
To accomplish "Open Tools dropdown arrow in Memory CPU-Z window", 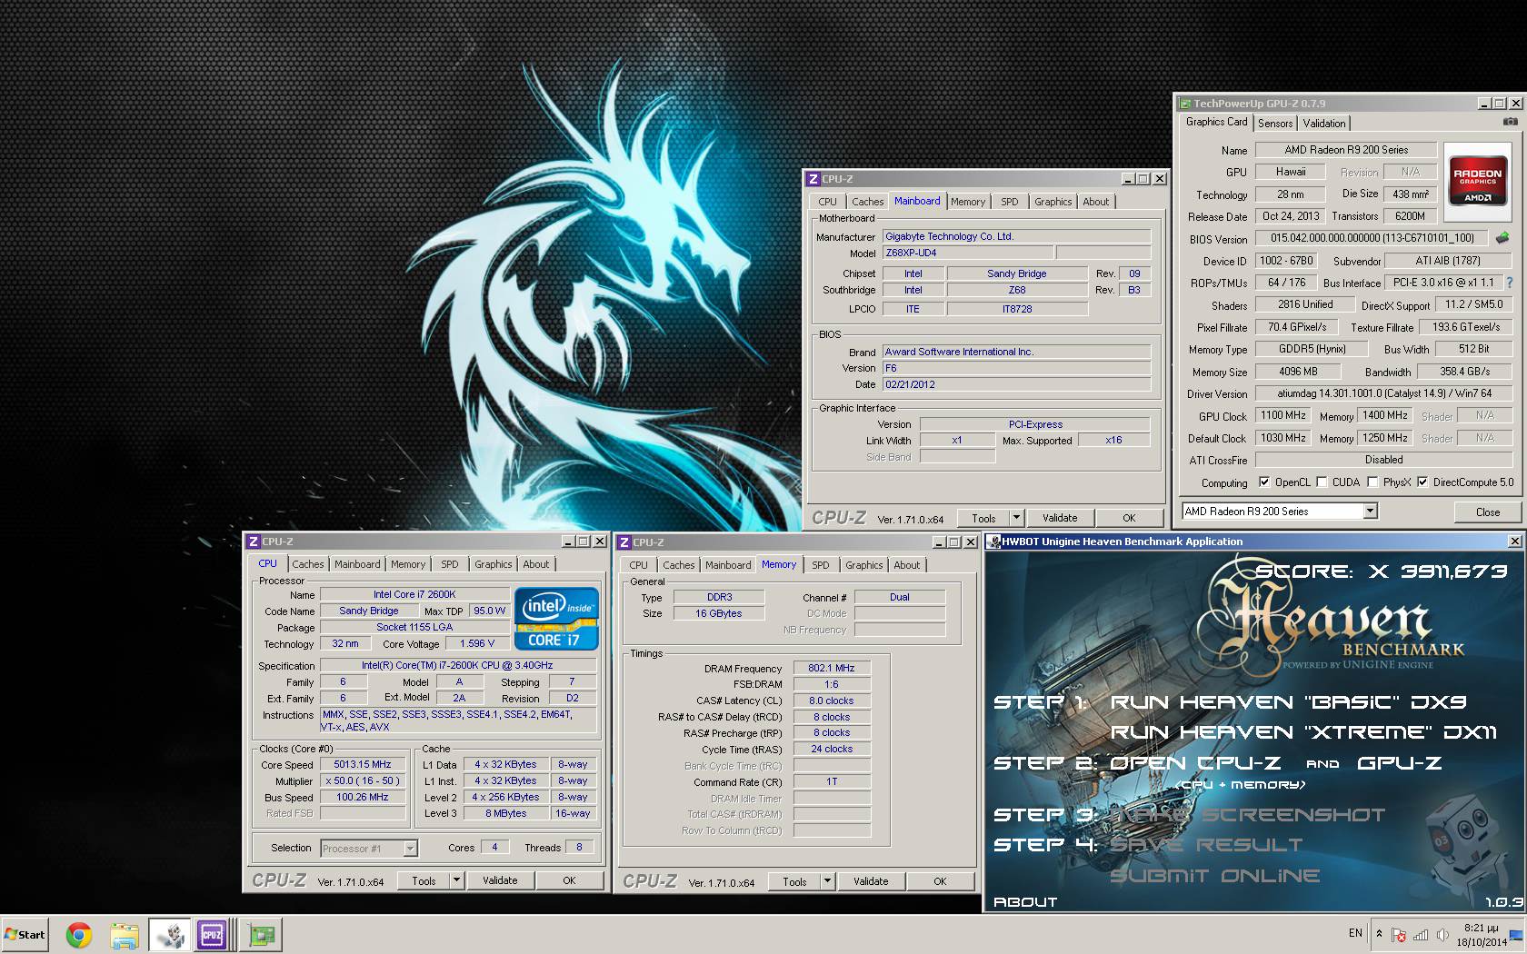I will tap(828, 881).
